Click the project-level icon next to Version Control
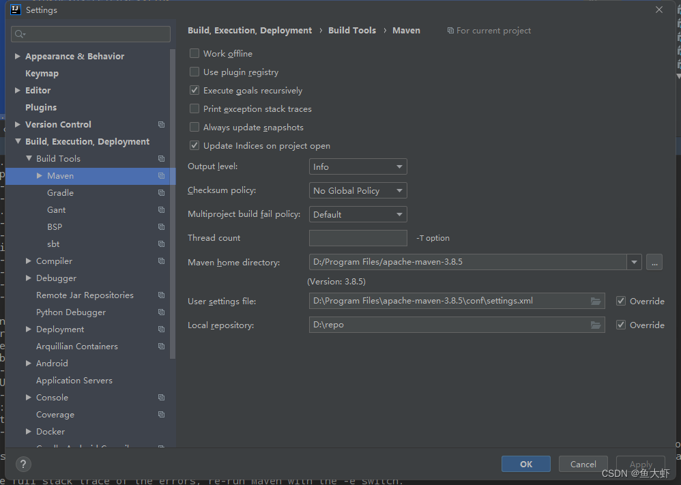 pyautogui.click(x=161, y=125)
